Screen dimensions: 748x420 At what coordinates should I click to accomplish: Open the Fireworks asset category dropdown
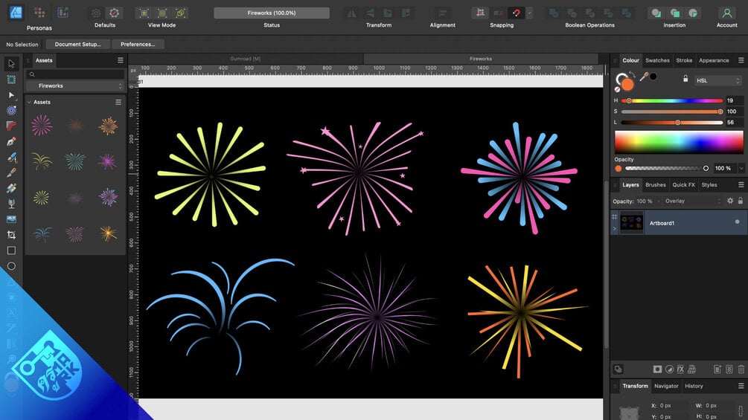(x=75, y=85)
